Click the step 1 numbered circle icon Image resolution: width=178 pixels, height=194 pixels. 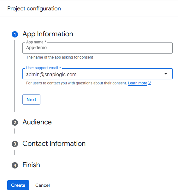point(15,34)
